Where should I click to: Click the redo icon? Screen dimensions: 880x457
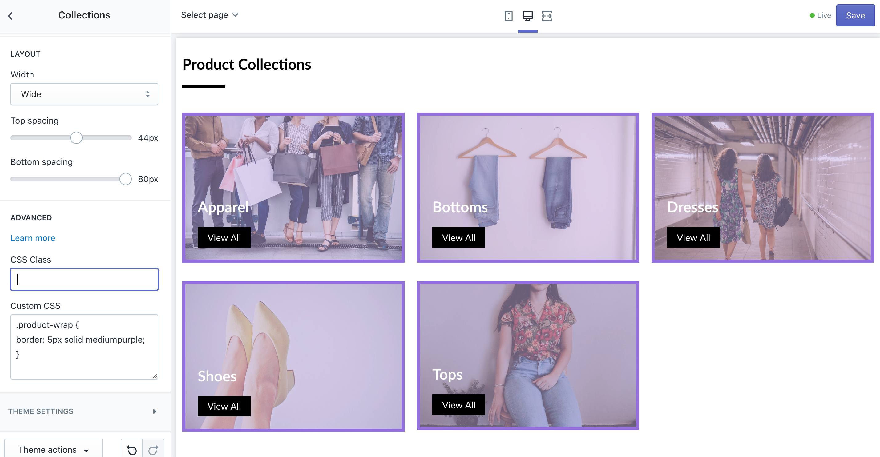coord(153,450)
